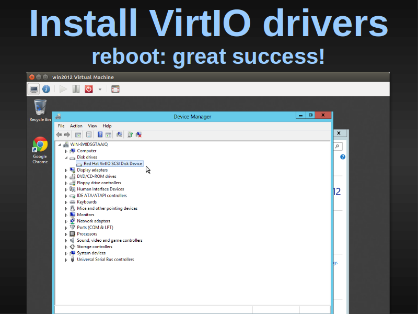Open the Action menu
The height and width of the screenshot is (314, 418).
click(76, 126)
